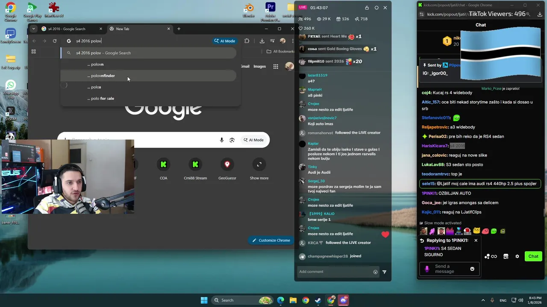Open Google apps launcher grid

click(276, 67)
